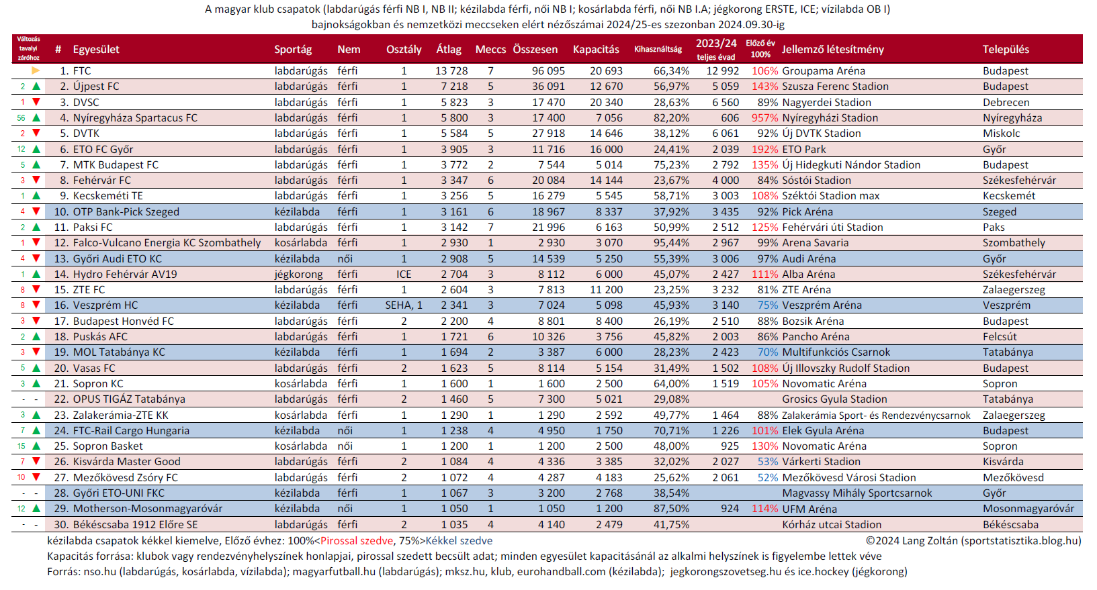Click up arrow for Motherson-Mosonmagyaróvár
Screen dimensions: 1097x590
click(36, 508)
